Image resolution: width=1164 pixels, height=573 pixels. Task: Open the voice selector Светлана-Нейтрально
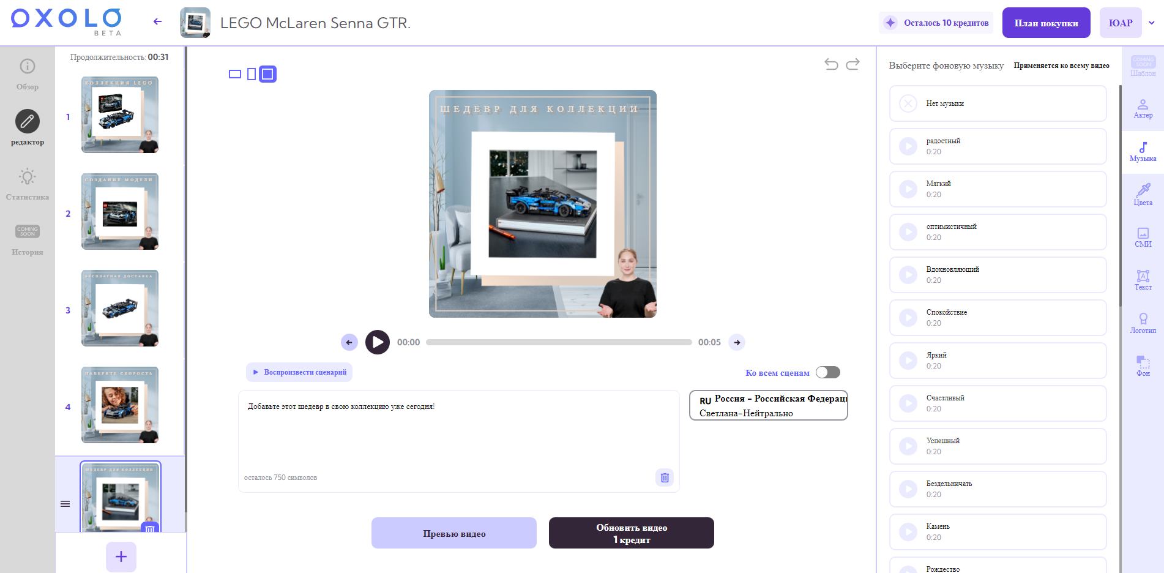(x=769, y=405)
